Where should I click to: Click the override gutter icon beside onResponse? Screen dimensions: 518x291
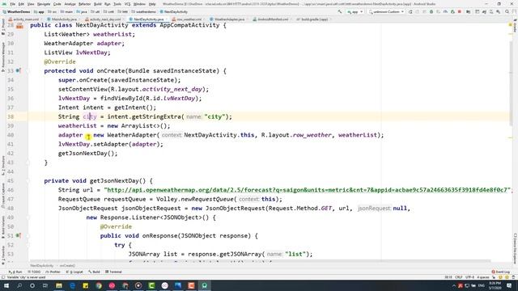coord(18,235)
